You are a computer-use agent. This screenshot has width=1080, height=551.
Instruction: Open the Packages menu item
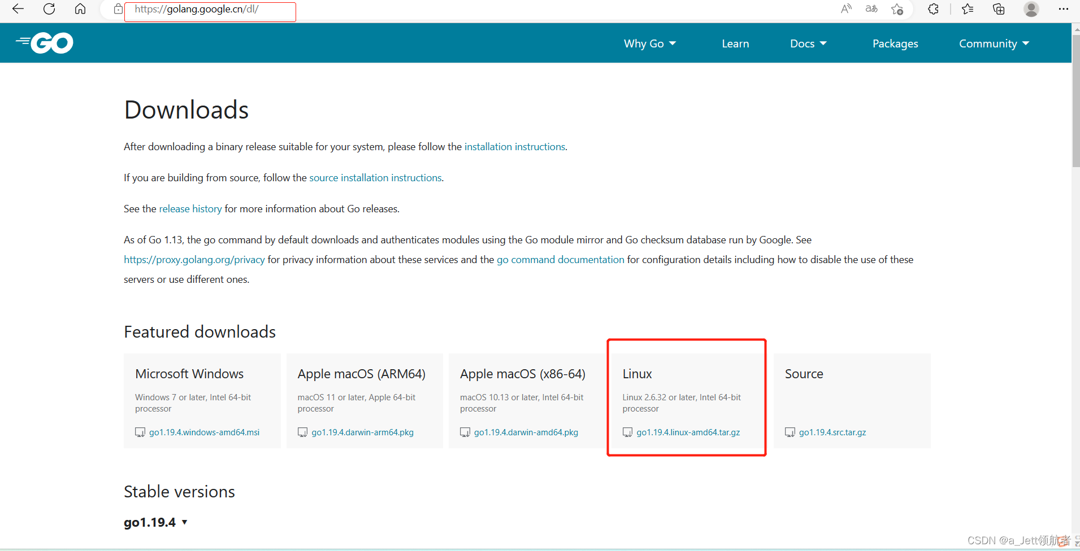(895, 43)
